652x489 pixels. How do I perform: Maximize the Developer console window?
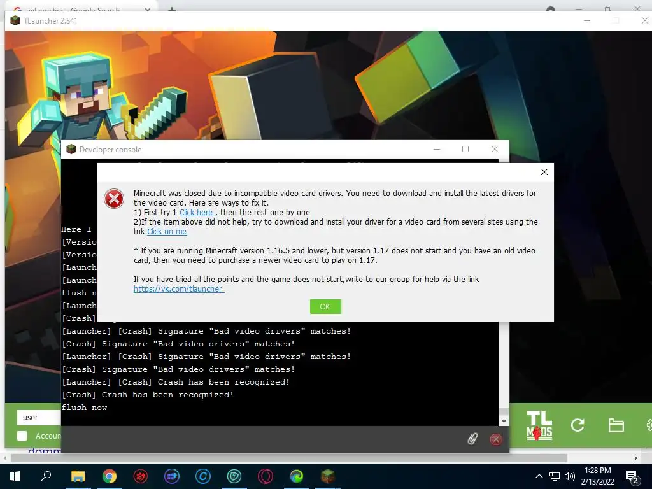[465, 149]
